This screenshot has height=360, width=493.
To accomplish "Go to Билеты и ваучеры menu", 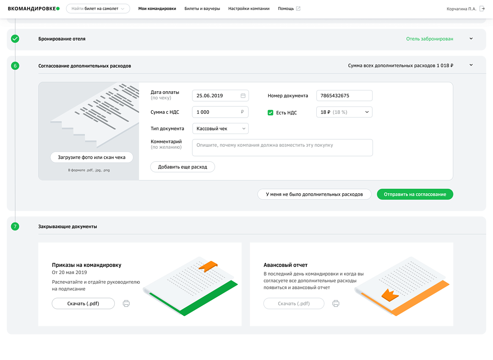I will coord(202,8).
